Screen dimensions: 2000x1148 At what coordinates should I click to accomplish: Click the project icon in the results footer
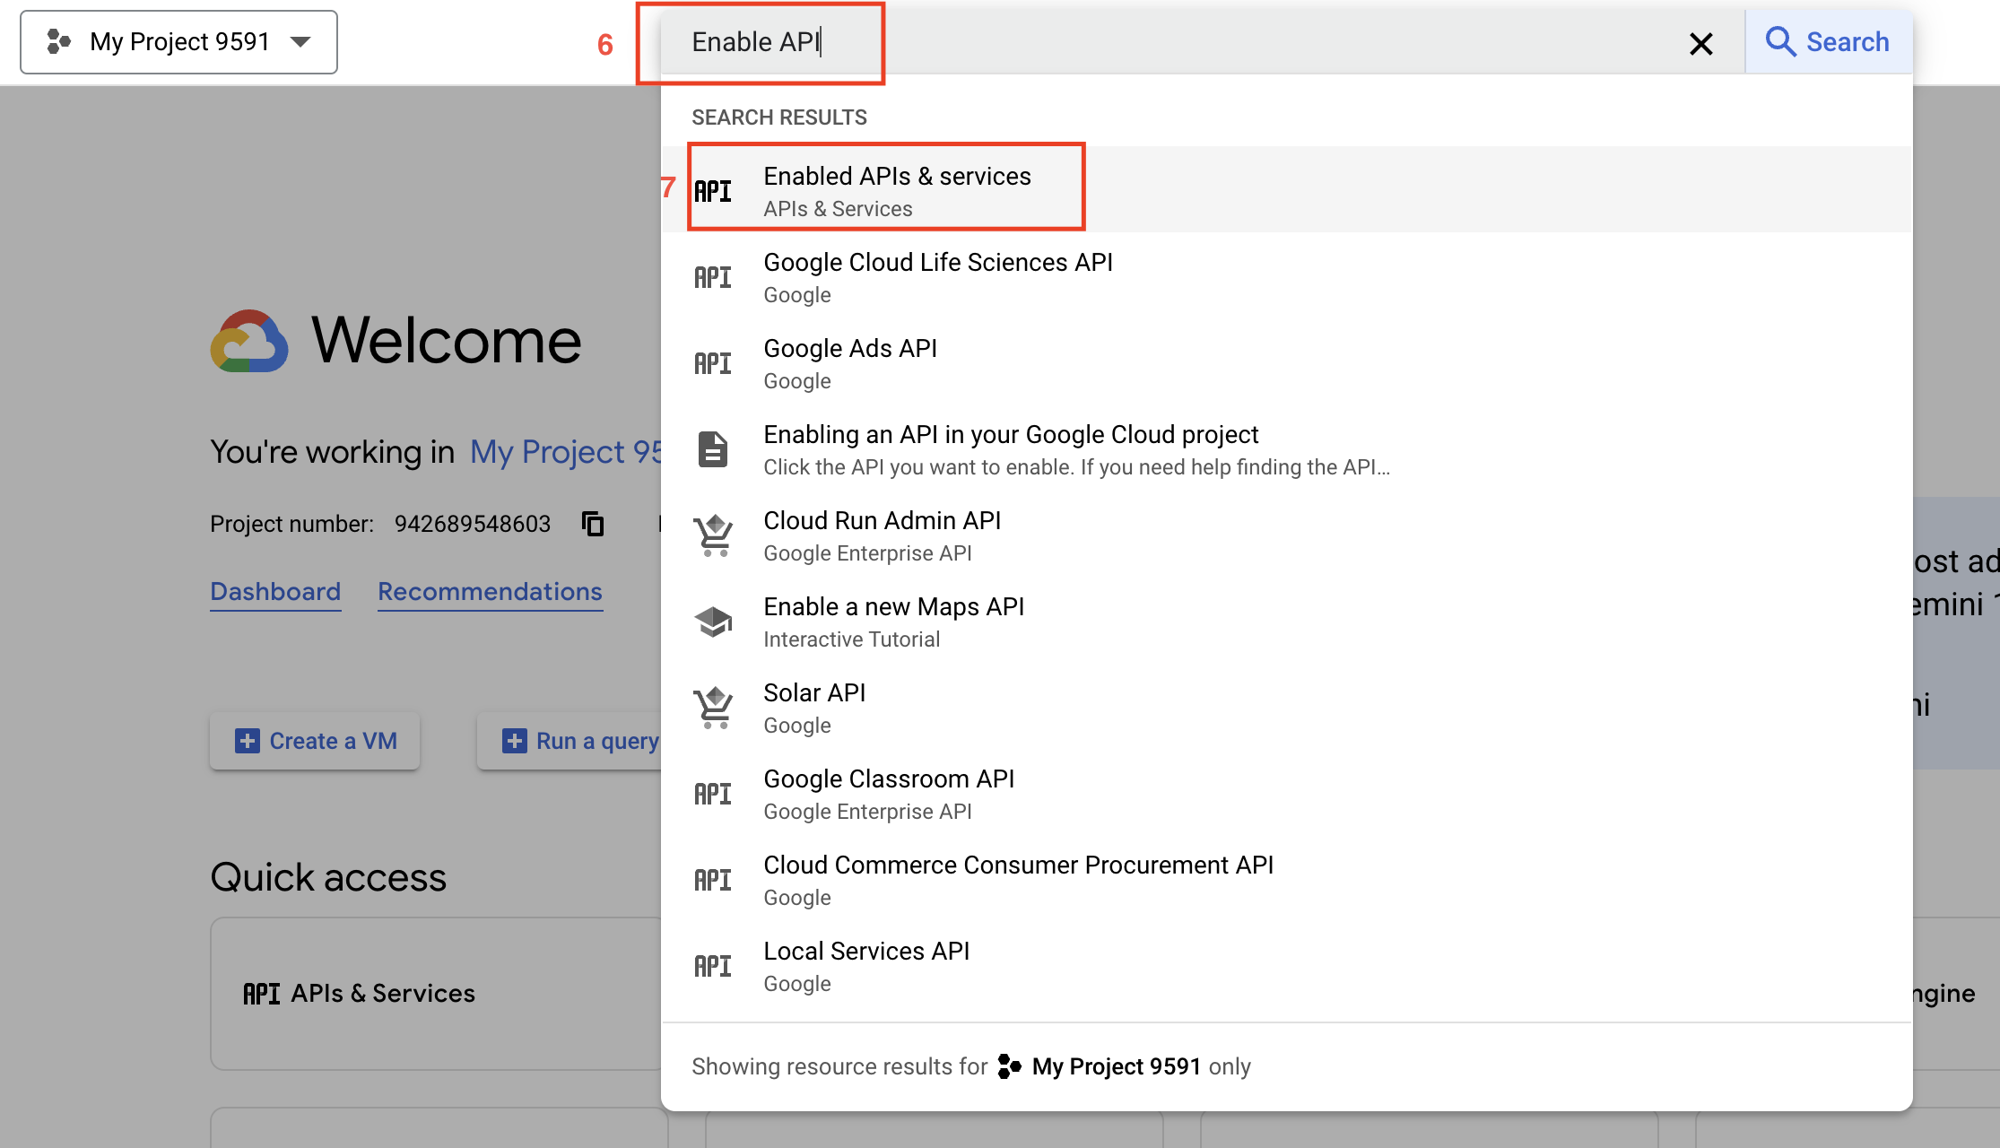[1010, 1065]
